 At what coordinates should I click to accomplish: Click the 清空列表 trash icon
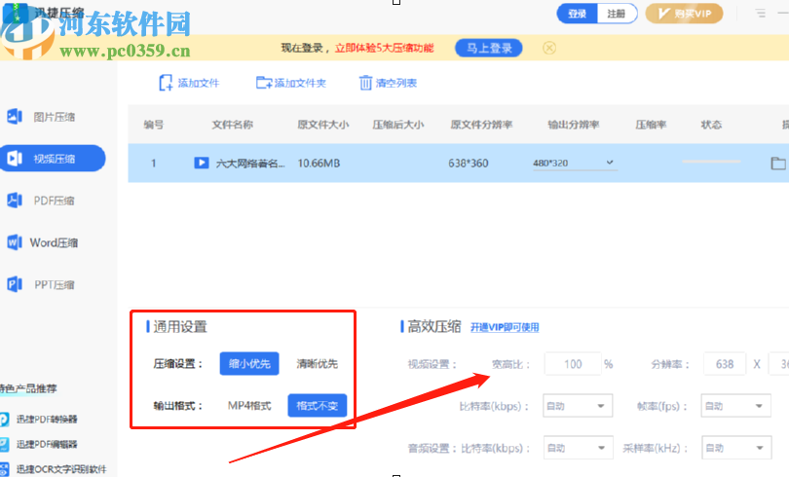366,83
